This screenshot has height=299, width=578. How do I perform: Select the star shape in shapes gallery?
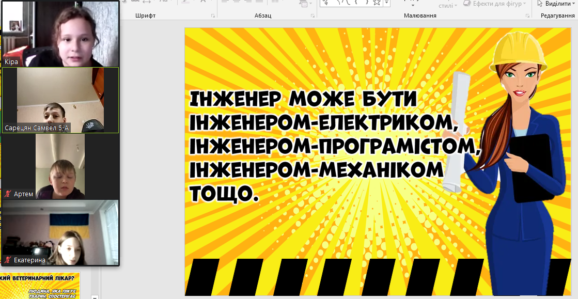[x=377, y=3]
